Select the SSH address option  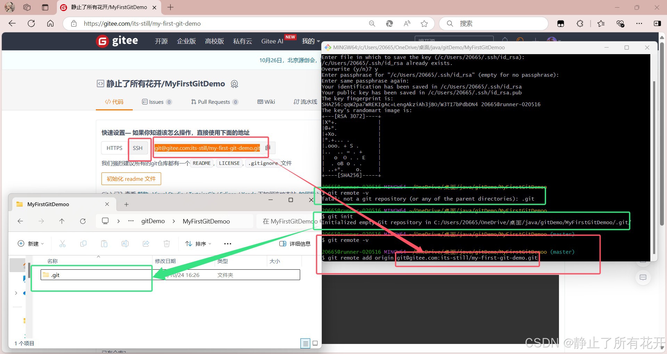[138, 148]
